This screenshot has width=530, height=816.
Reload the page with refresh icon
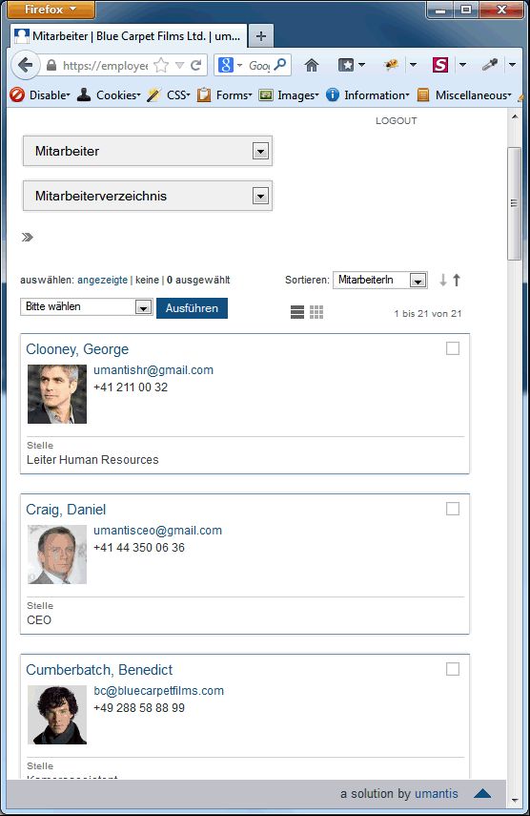tap(196, 65)
